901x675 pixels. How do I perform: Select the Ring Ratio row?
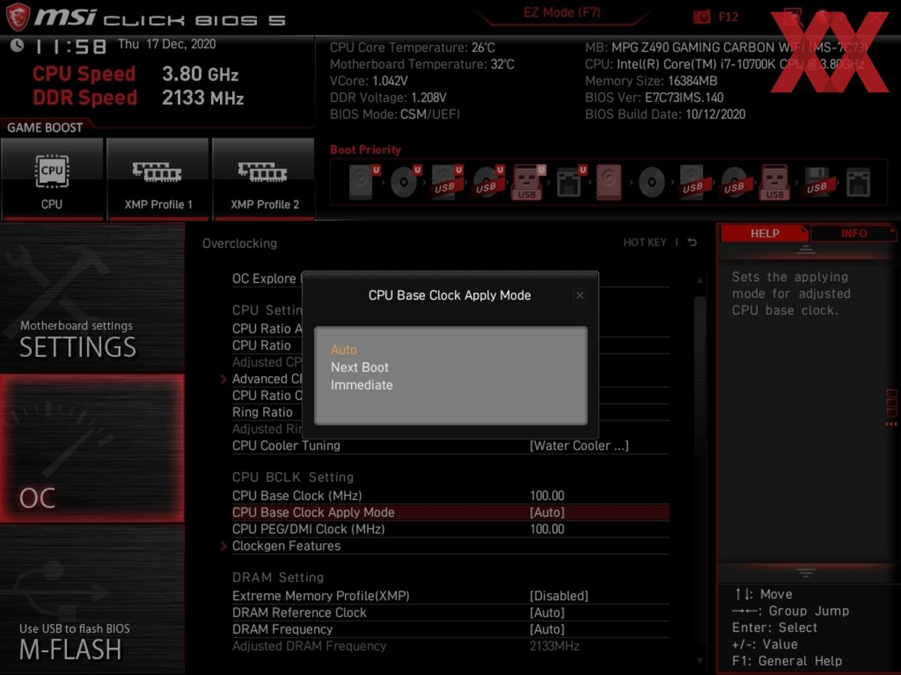(262, 412)
